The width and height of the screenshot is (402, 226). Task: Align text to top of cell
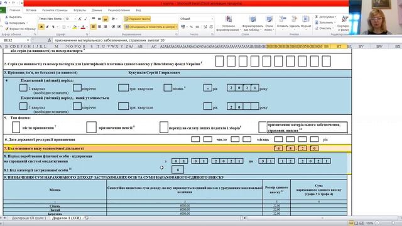coord(94,19)
